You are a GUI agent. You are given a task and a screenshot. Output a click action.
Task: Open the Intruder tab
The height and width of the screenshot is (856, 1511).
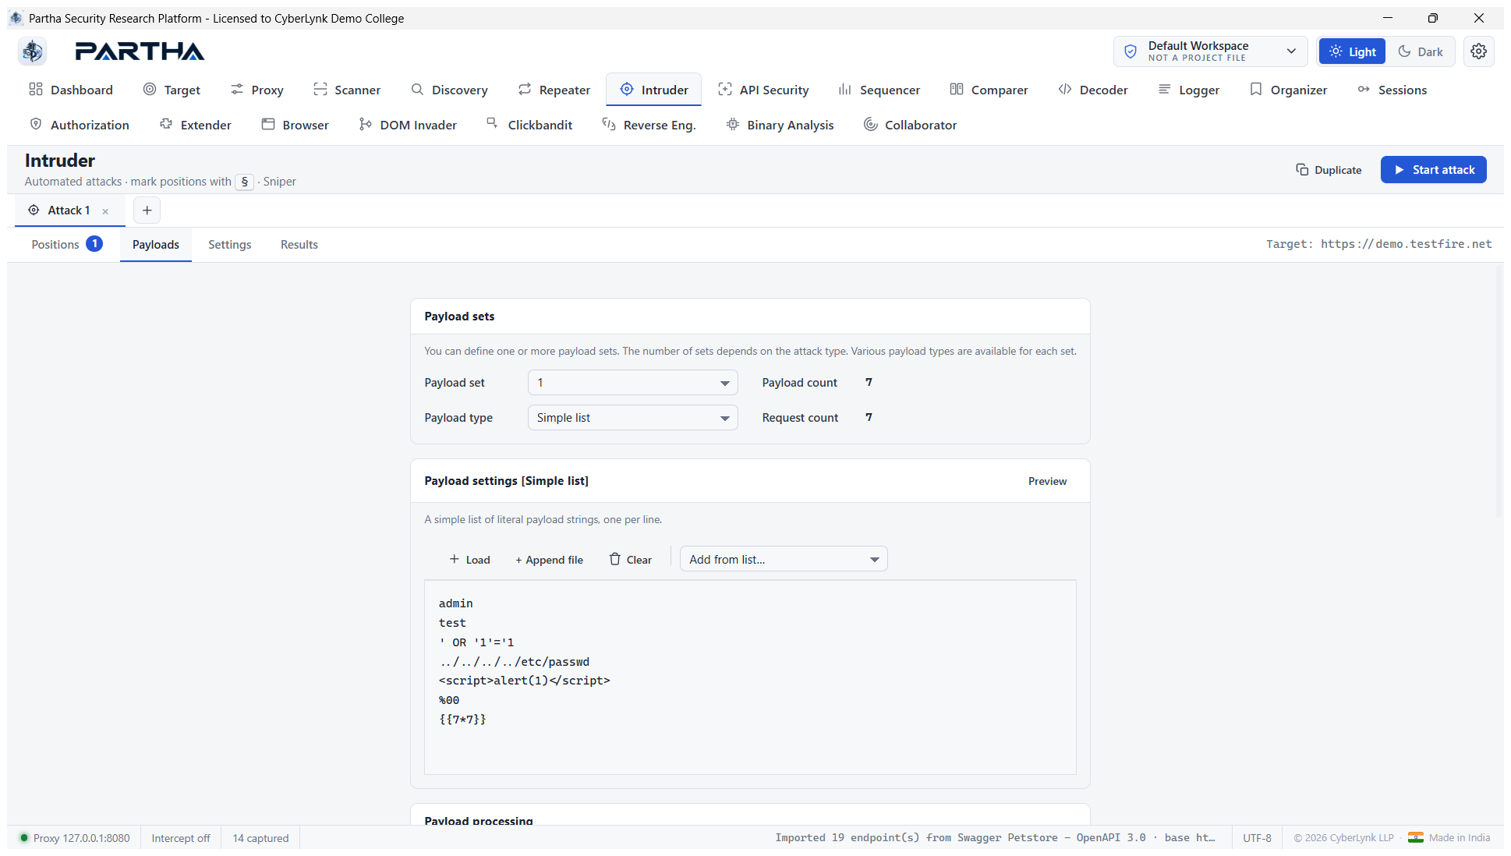click(x=653, y=90)
